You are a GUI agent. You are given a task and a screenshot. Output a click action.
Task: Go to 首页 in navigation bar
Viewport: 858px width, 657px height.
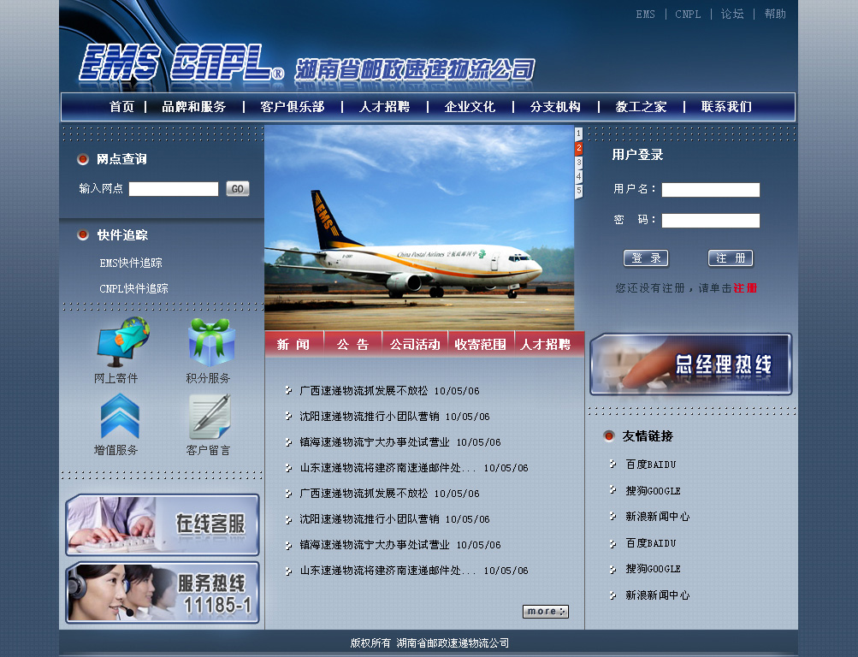(x=121, y=107)
